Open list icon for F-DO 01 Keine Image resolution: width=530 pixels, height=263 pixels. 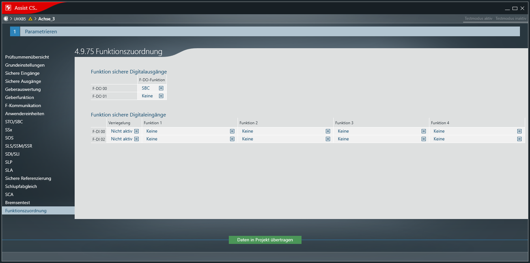161,96
